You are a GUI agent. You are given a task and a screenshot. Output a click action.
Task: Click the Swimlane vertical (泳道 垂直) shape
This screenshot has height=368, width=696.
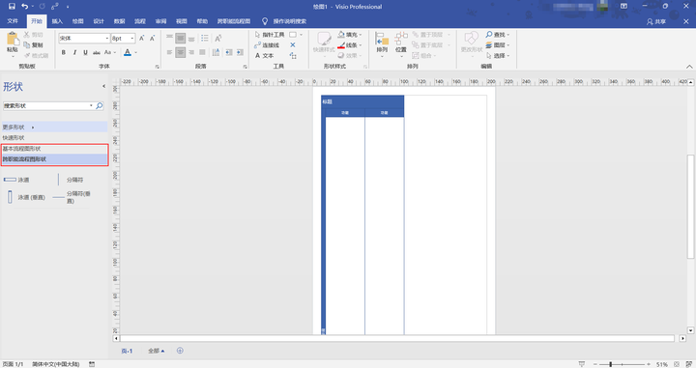tap(27, 197)
